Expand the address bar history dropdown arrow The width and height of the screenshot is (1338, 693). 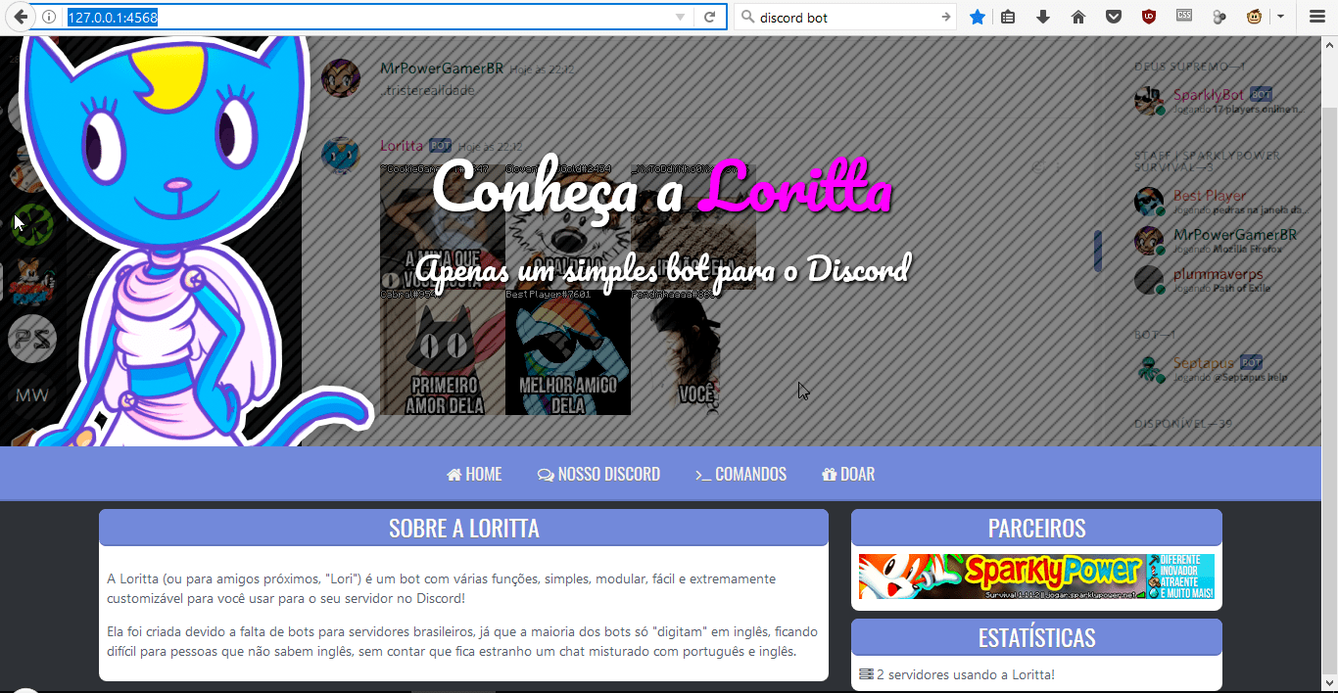tap(681, 18)
